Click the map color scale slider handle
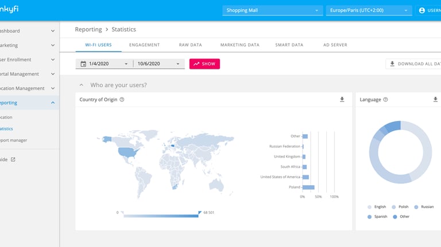Viewport: 441px width, 247px height. click(x=199, y=213)
